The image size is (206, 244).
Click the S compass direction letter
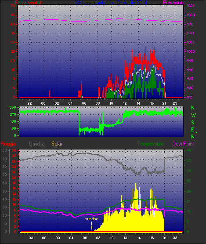point(193,123)
